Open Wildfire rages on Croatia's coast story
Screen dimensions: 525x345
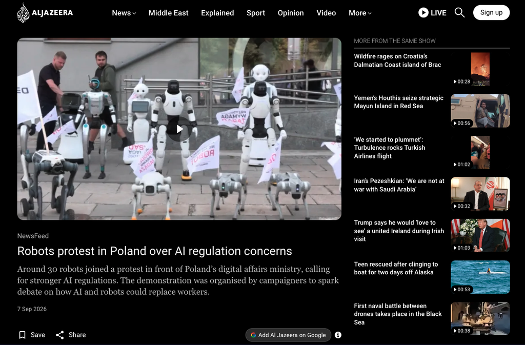(x=397, y=60)
